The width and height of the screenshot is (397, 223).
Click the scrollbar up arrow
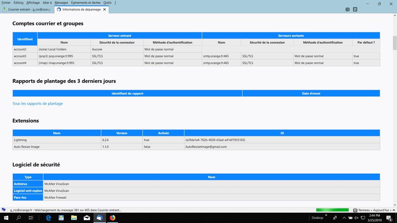pos(395,15)
